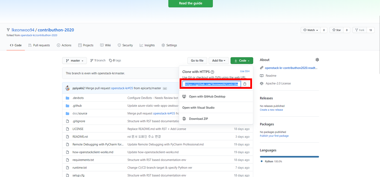This screenshot has height=177, width=380.
Task: Open the contributhon-2020 repository link
Action: tap(56, 30)
